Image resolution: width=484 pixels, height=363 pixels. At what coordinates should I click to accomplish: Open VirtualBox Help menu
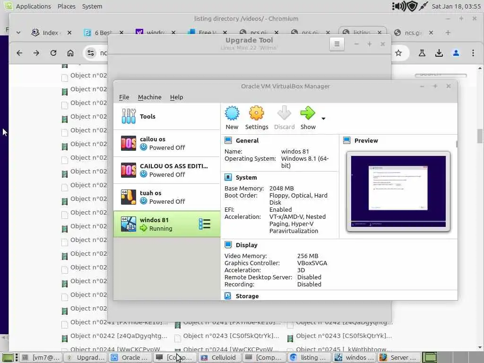coord(177,97)
